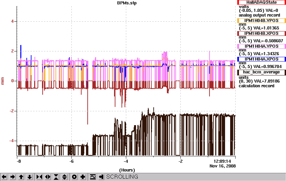Click the mm y-axis label
286x181 pixels.
click(3, 81)
